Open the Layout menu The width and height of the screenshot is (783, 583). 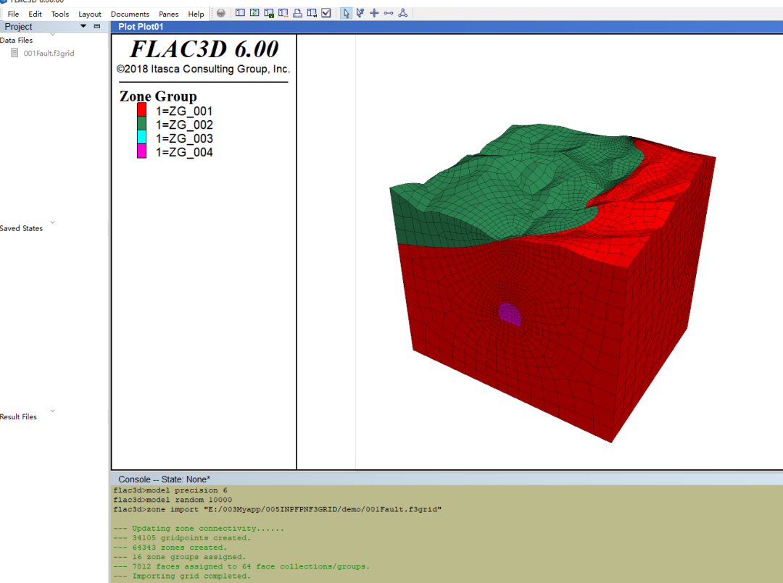click(x=90, y=14)
